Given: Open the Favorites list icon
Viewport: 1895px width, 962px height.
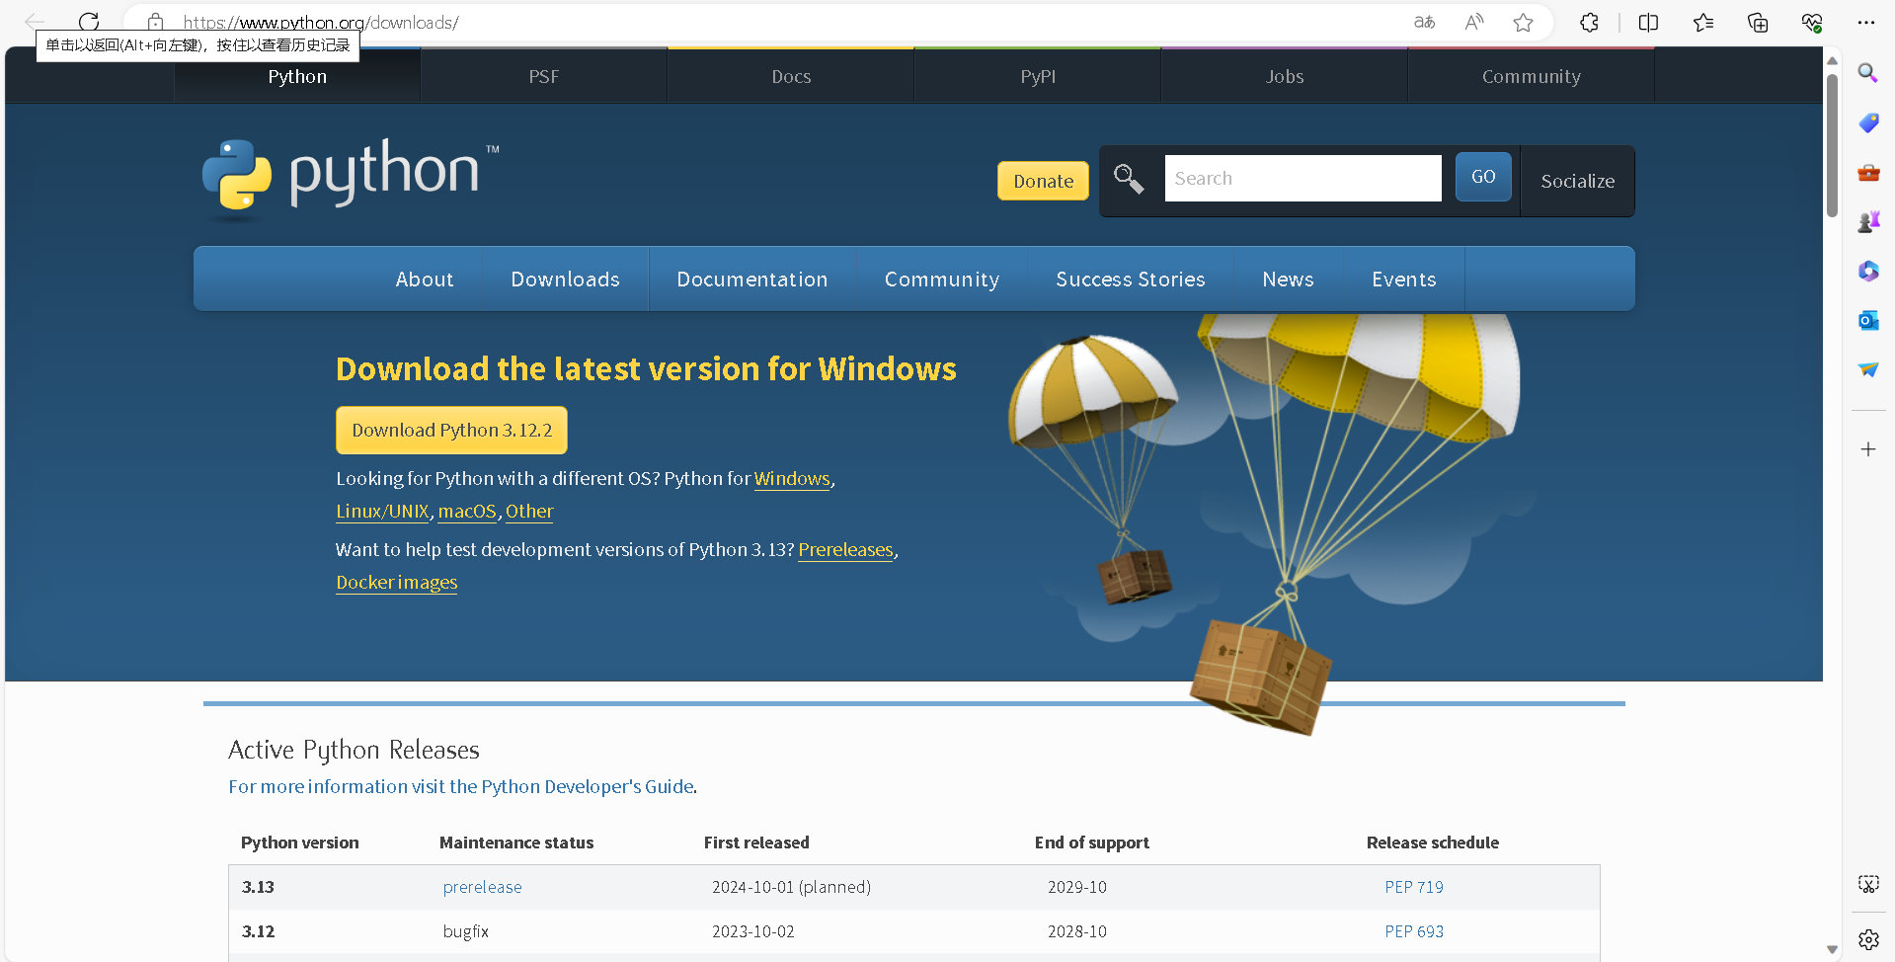Looking at the screenshot, I should 1703,22.
